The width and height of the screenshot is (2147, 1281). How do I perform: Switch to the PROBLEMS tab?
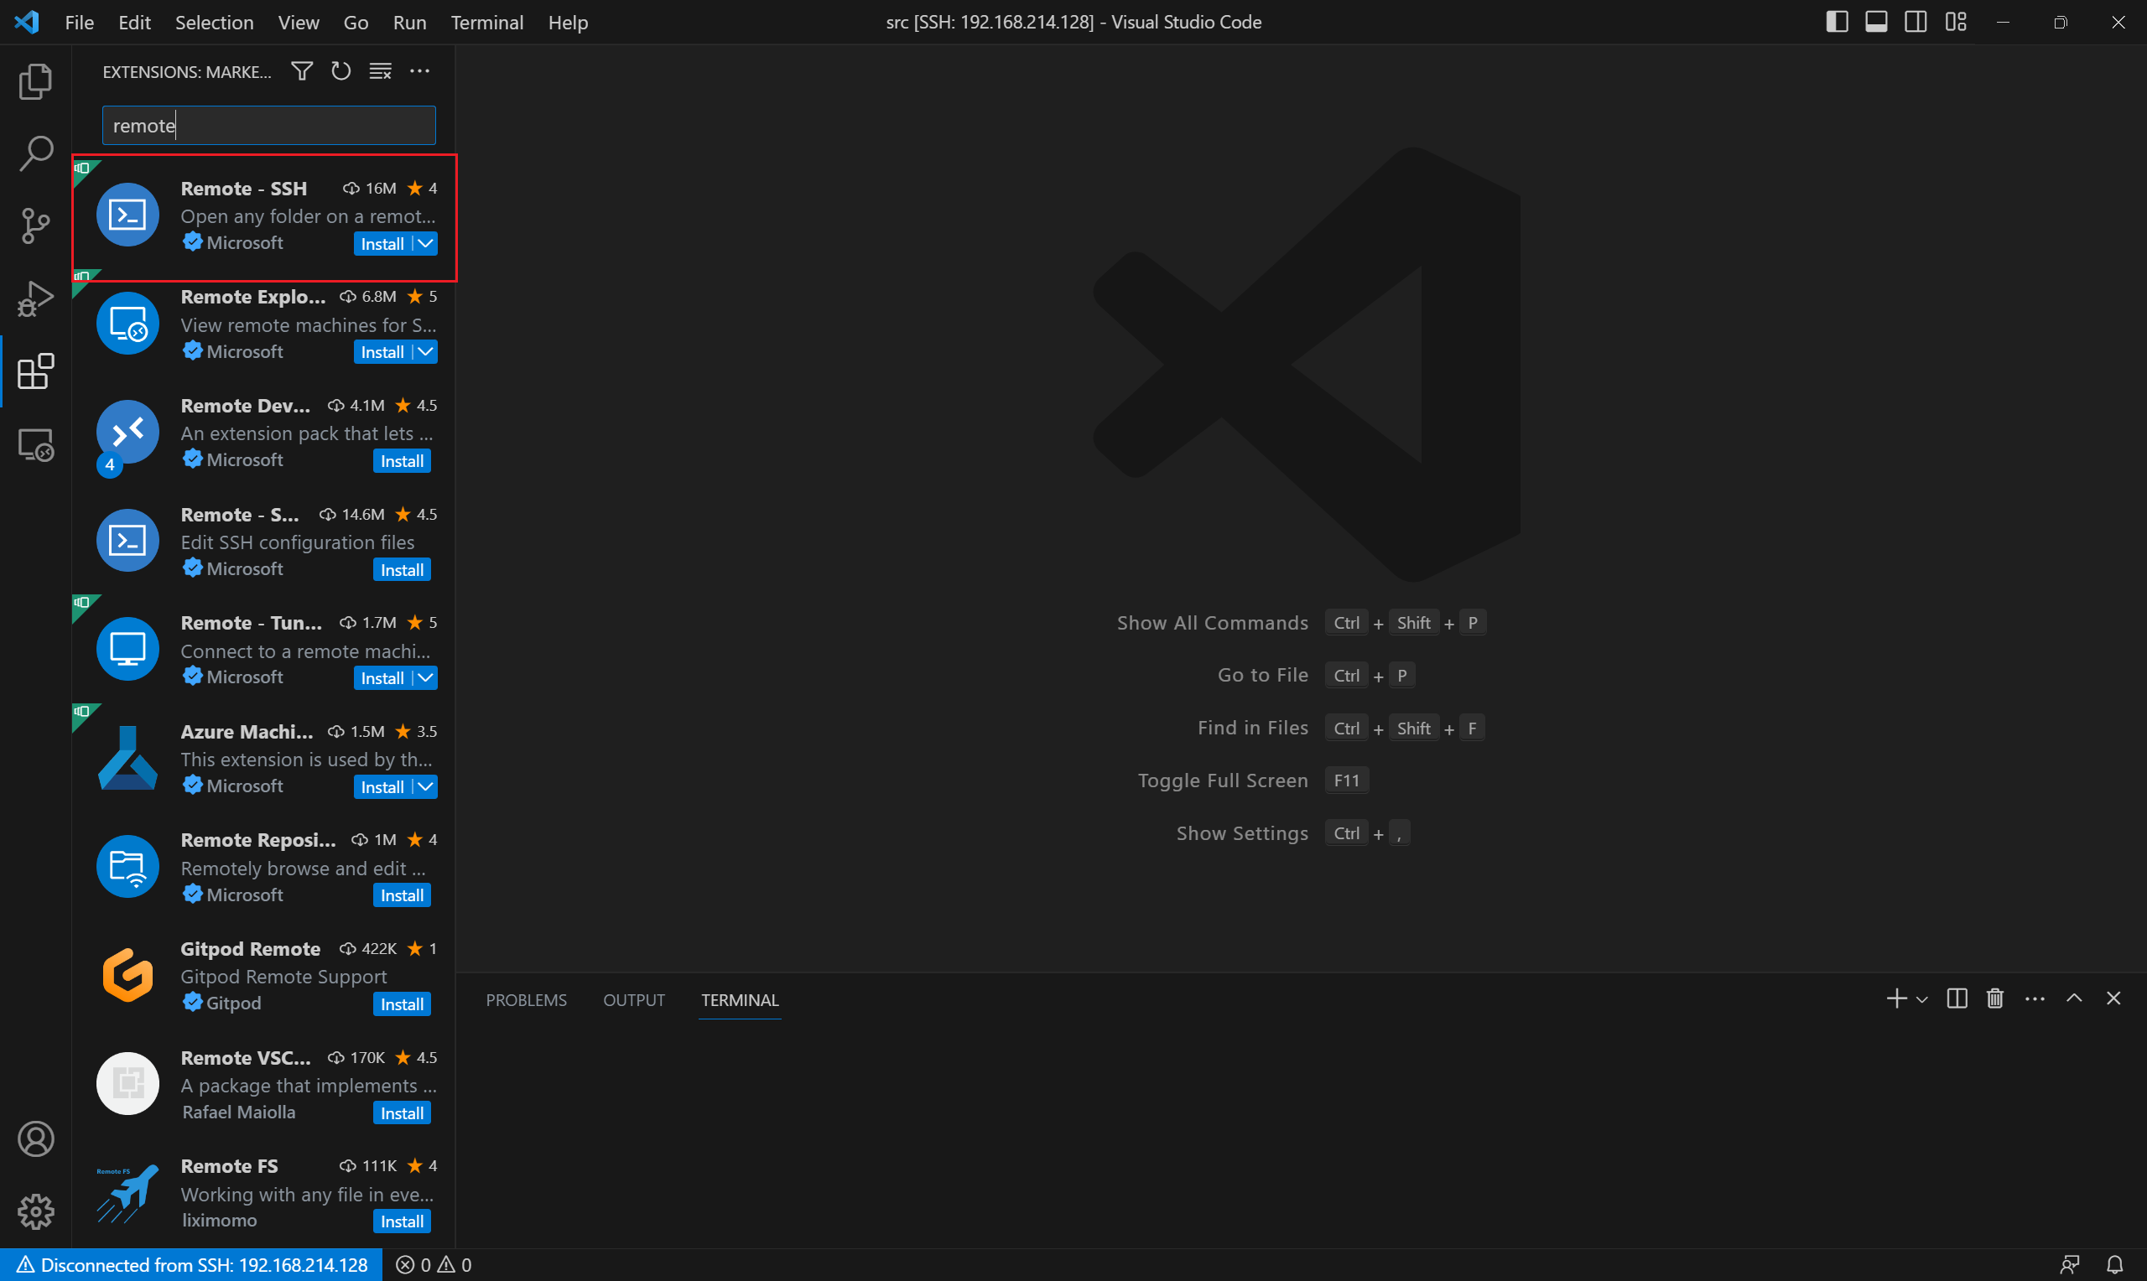coord(527,999)
